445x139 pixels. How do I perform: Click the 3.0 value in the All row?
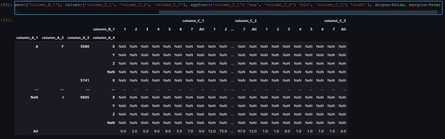179,131
